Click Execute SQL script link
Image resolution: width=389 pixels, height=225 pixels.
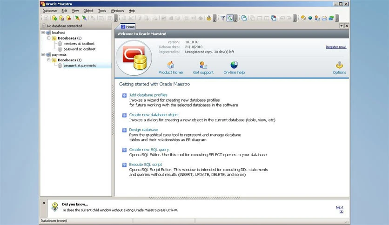145,165
